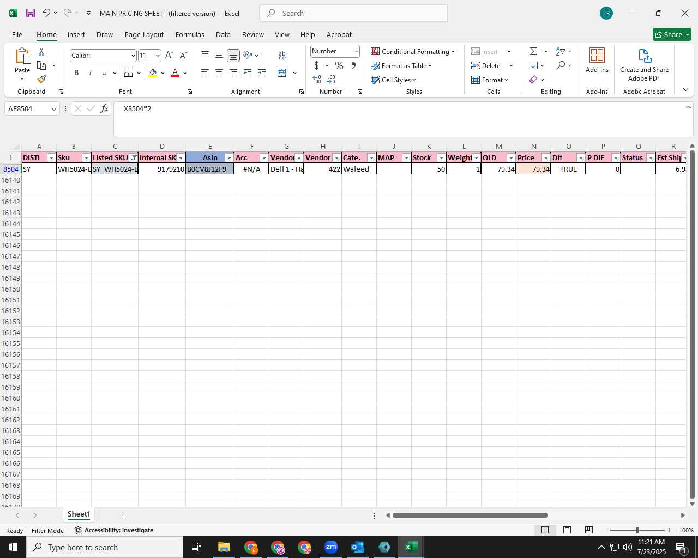Apply Comma Style icon
The height and width of the screenshot is (558, 698).
pyautogui.click(x=353, y=65)
